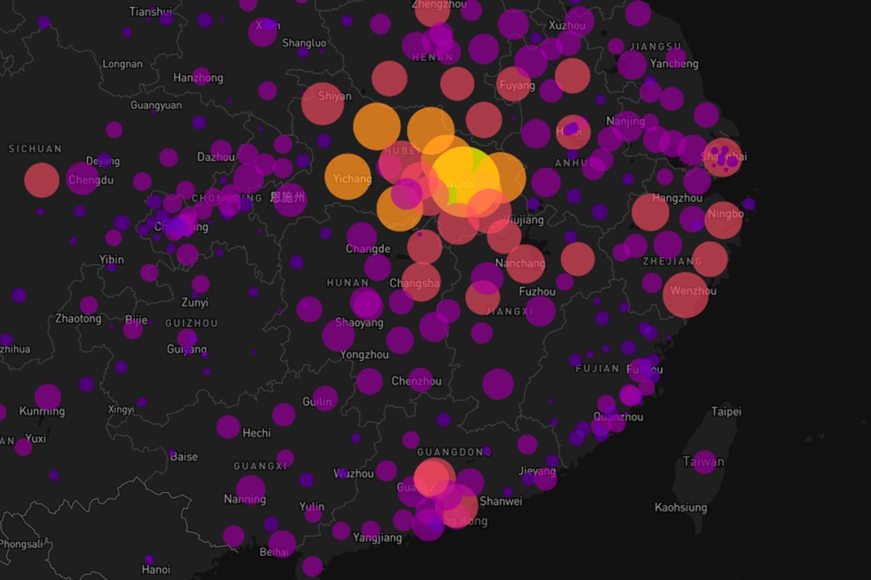Select the red Fuyang circle

click(x=514, y=85)
